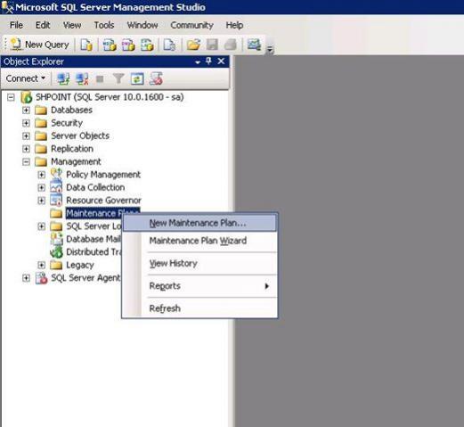Open the Connect dropdown

pyautogui.click(x=26, y=78)
